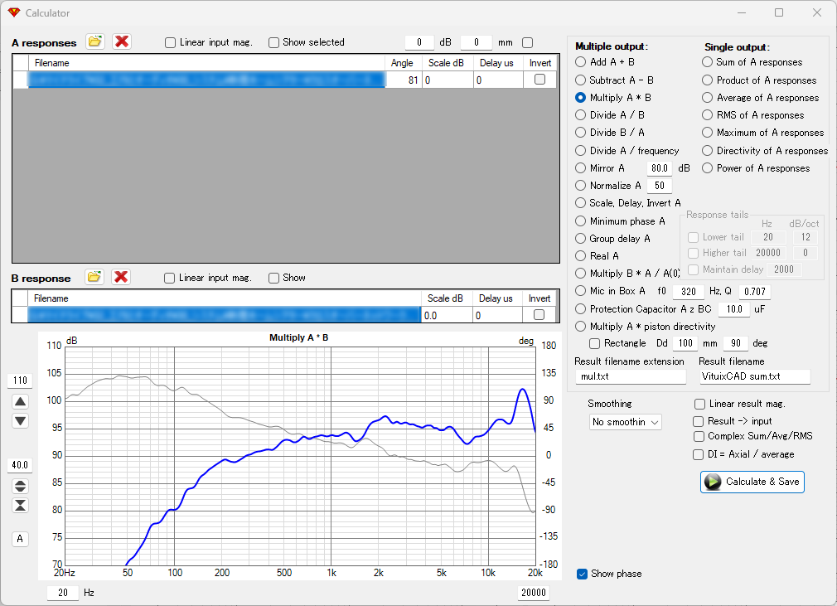837x606 pixels.
Task: Enable Linear result mag. checkbox
Action: [x=699, y=405]
